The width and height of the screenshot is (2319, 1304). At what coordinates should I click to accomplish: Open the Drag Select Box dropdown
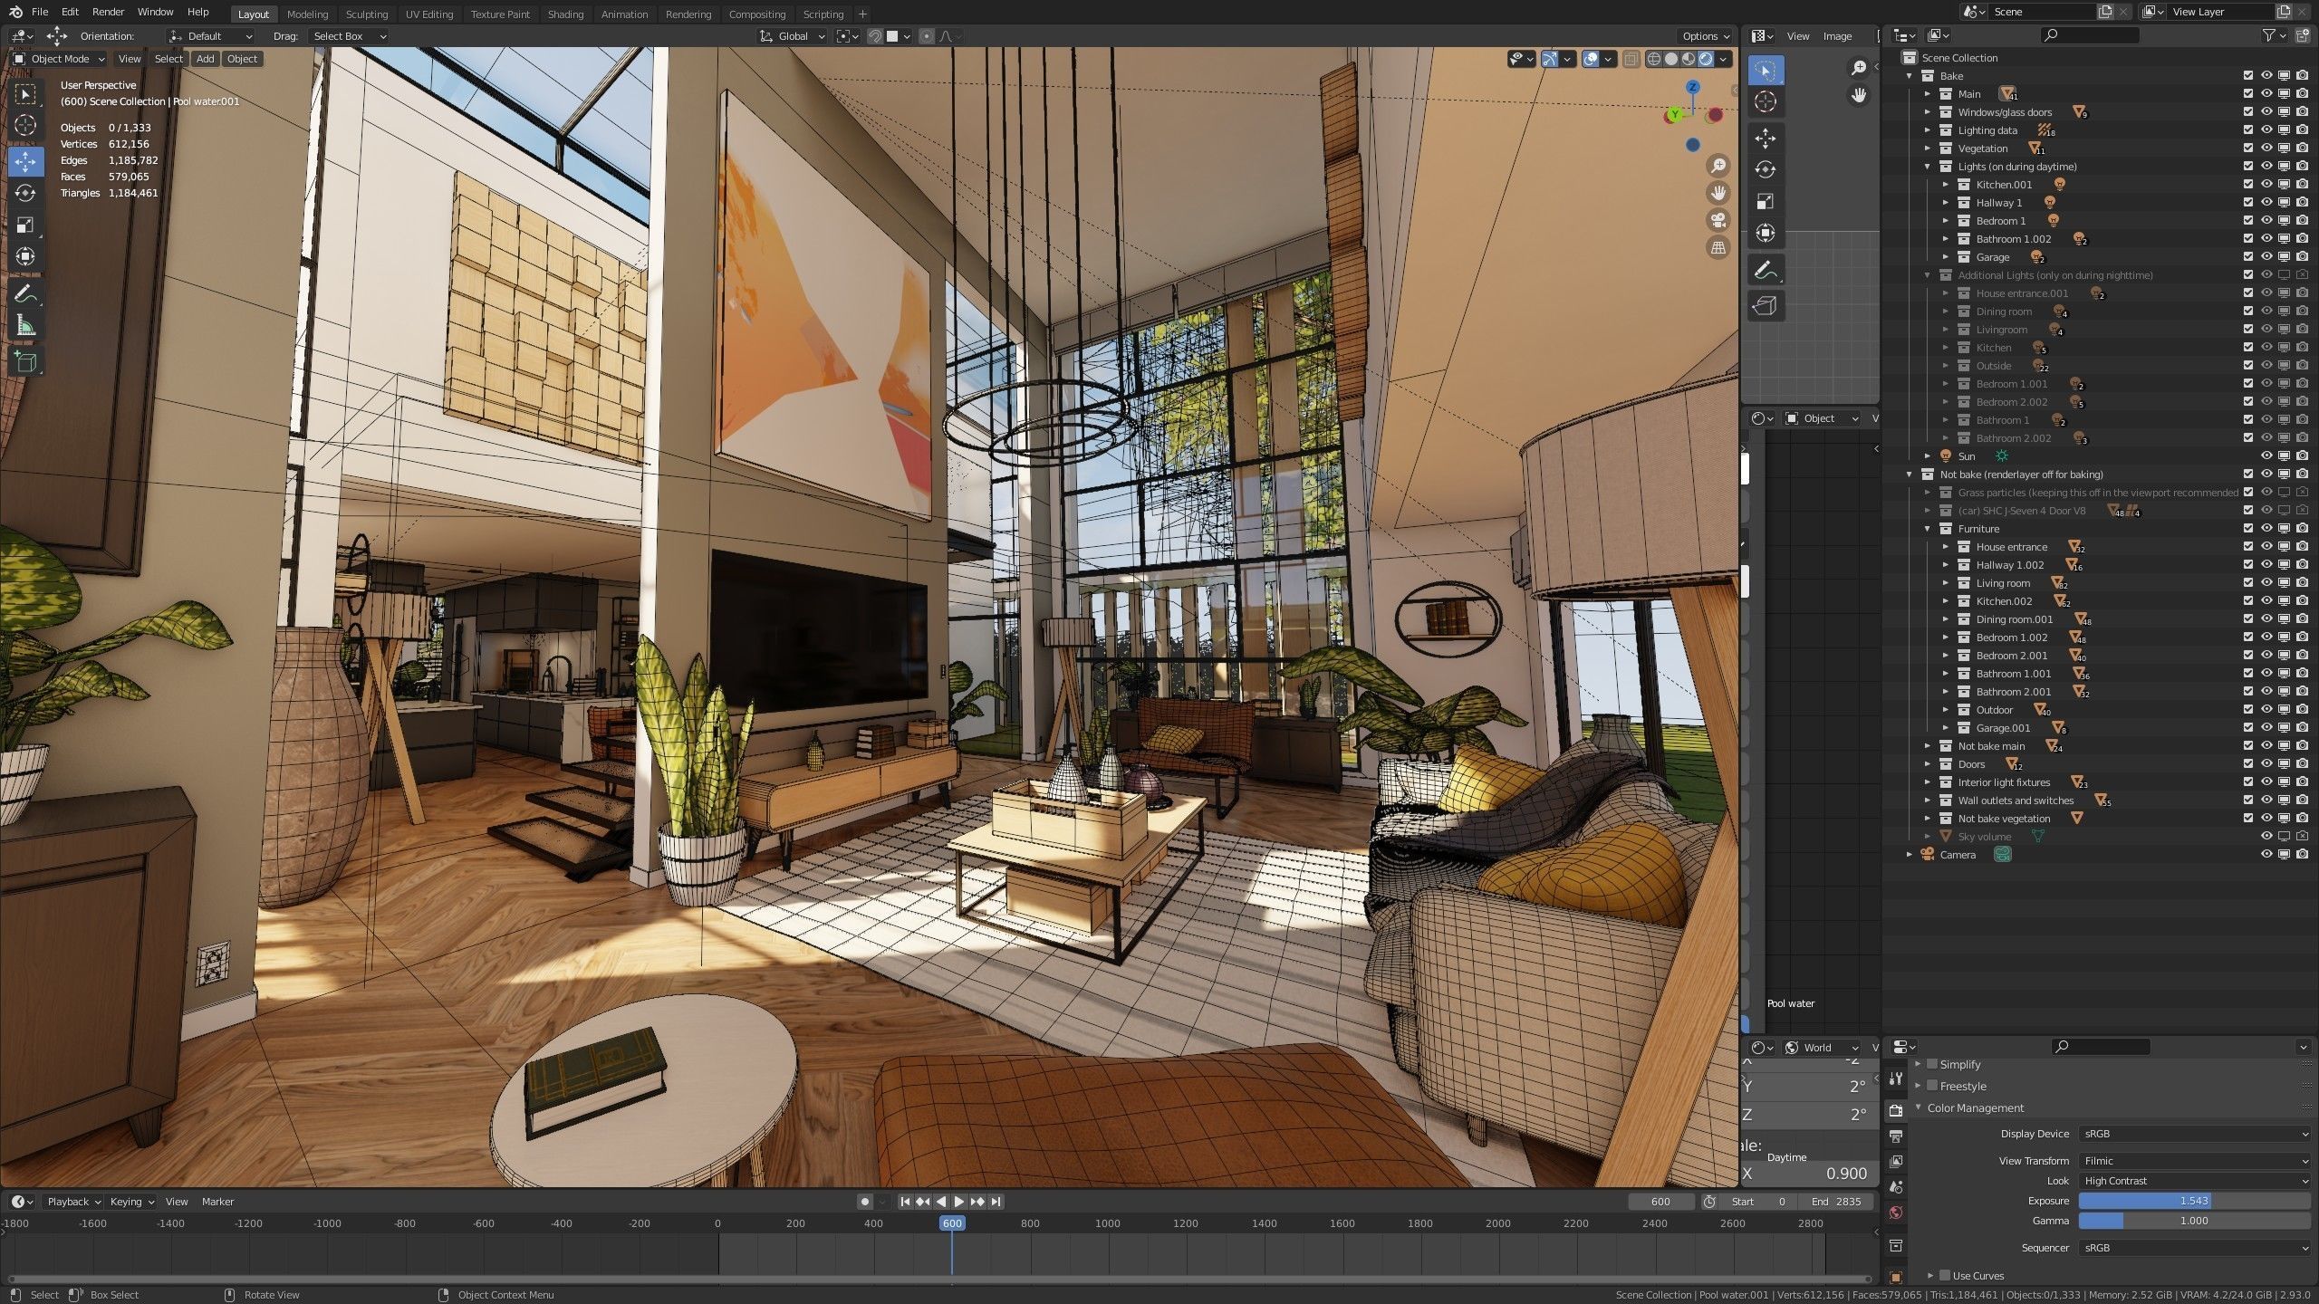pos(349,36)
